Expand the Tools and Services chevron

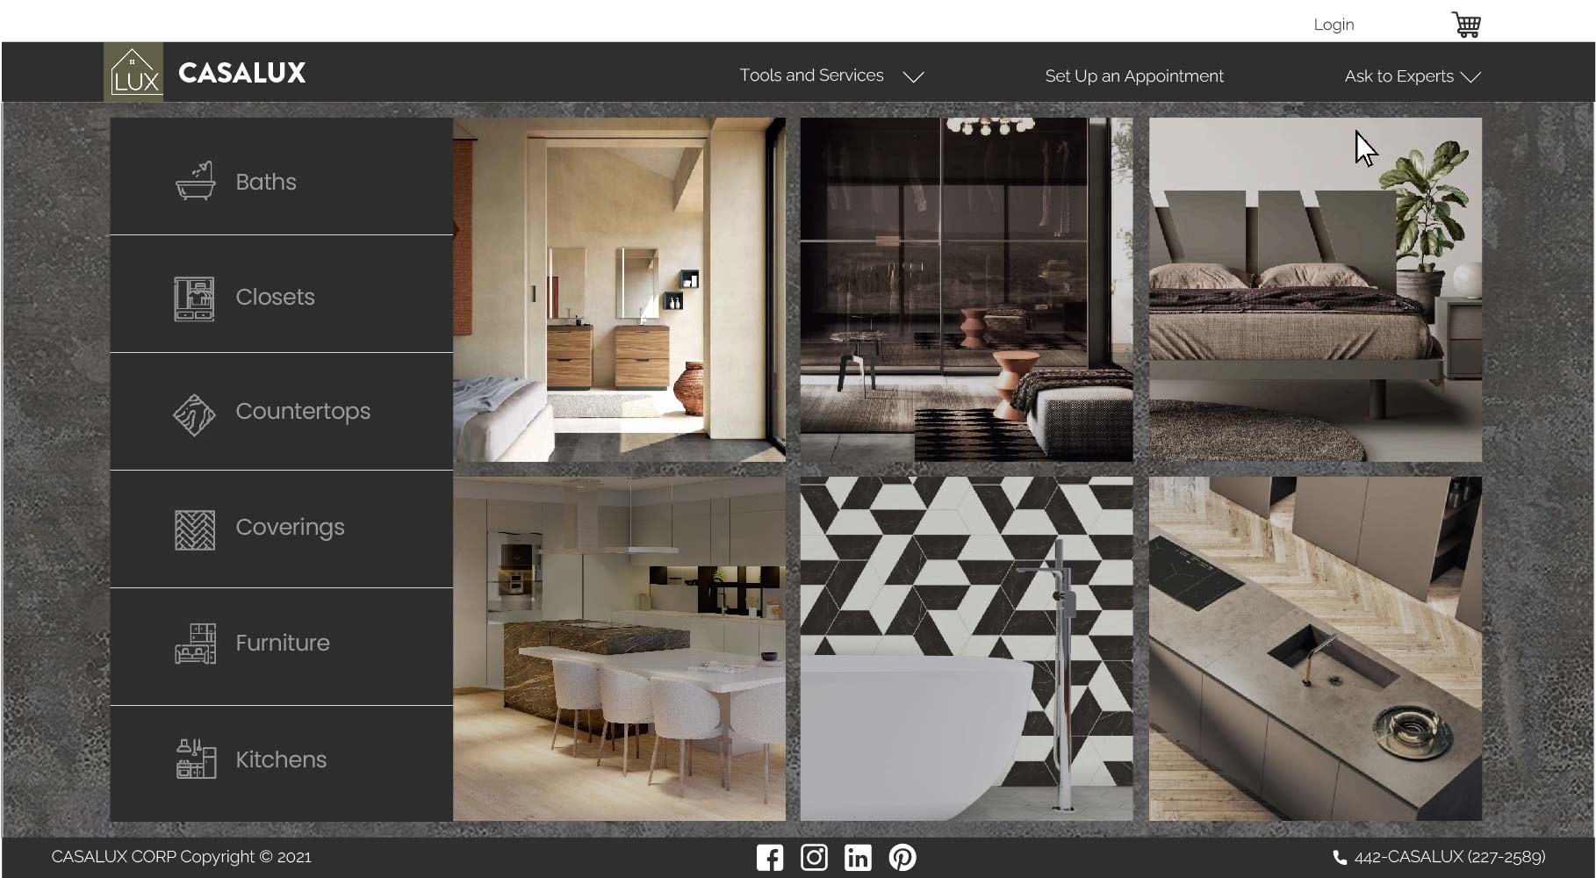pyautogui.click(x=914, y=76)
